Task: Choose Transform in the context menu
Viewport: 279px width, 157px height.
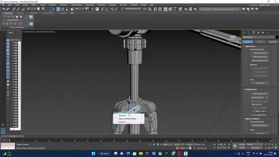Action: tap(129, 116)
